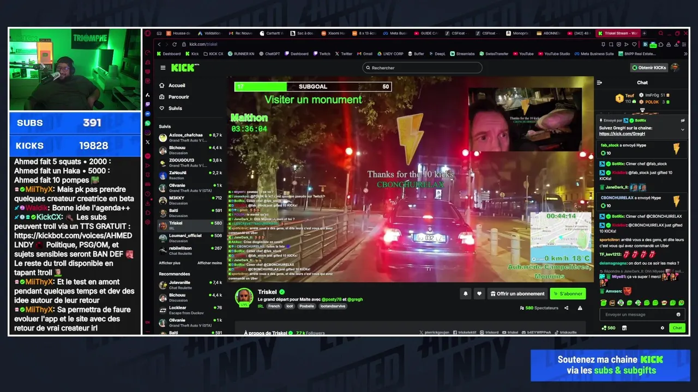The image size is (698, 392).
Task: Open ZaNouNi channel in Suivis
Action: click(190, 175)
